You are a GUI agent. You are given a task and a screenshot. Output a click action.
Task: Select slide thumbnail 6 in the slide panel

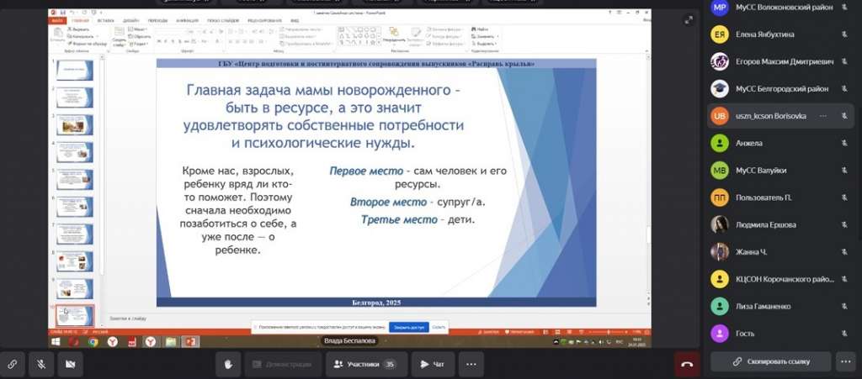click(74, 206)
